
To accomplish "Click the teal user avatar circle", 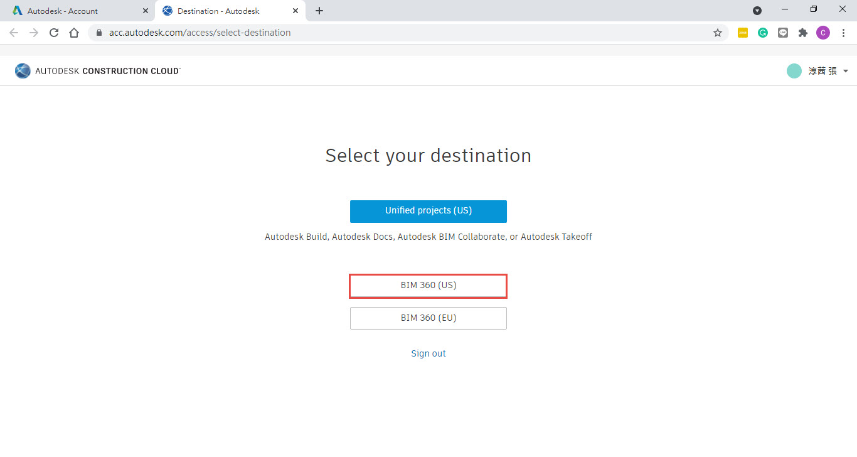I will coord(794,71).
